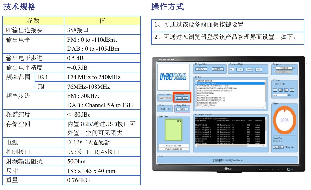Save the standalone playlist
The width and height of the screenshot is (311, 190).
(x=240, y=69)
